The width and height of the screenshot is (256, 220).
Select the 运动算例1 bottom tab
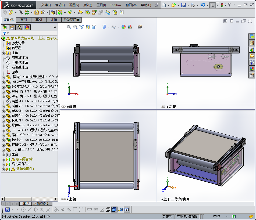pyautogui.click(x=41, y=204)
